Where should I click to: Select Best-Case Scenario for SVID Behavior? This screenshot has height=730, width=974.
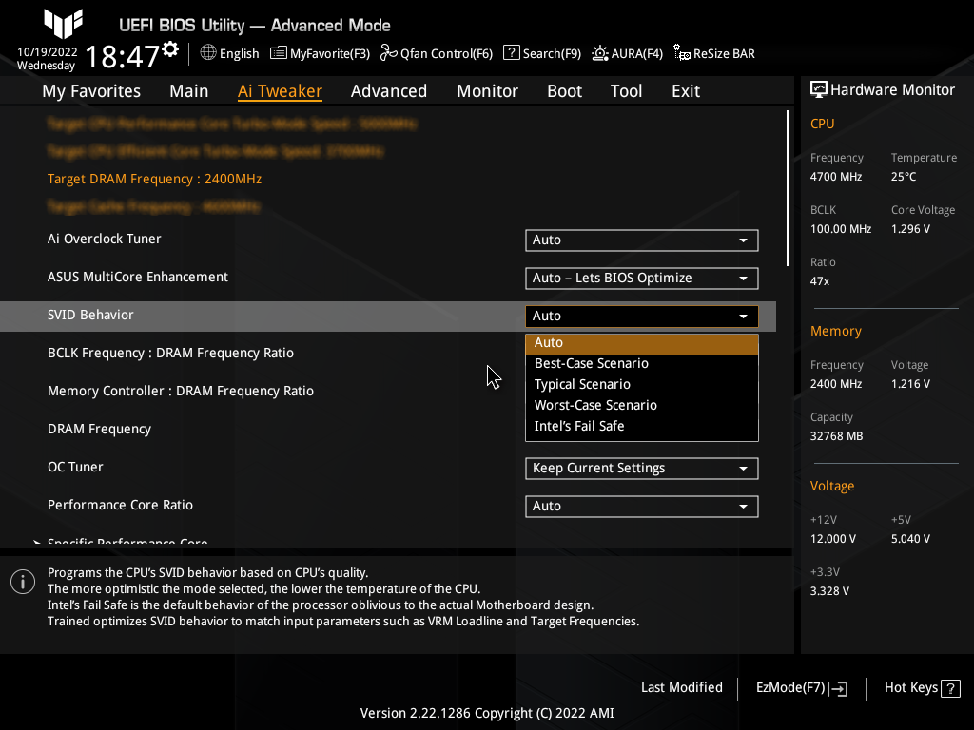click(591, 363)
